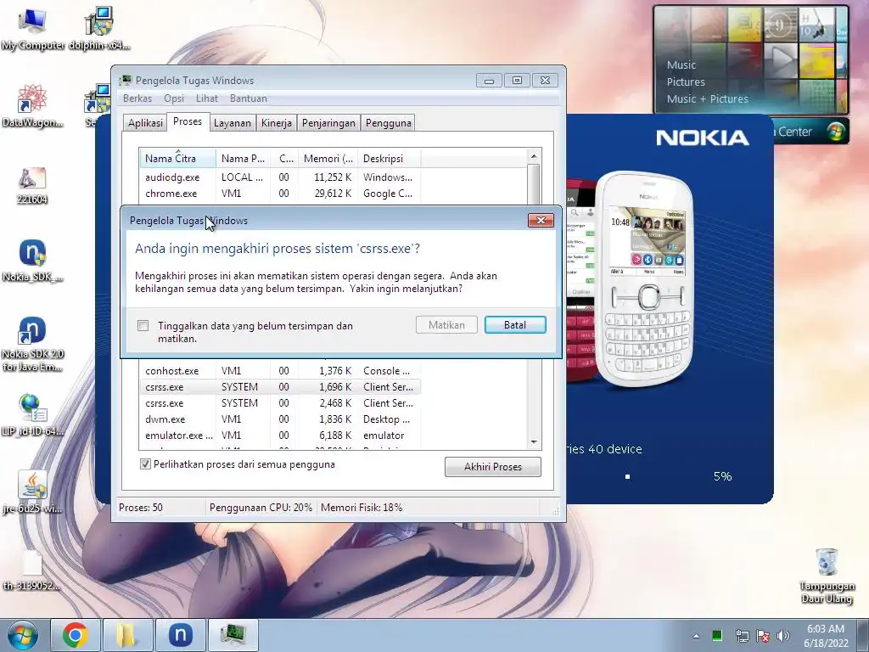This screenshot has height=652, width=869.
Task: Select the conhost.exe process row
Action: [280, 371]
